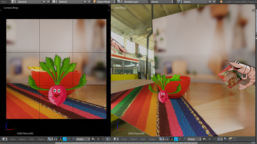Select the scale manipulator in the User Persp viewport

point(184,139)
